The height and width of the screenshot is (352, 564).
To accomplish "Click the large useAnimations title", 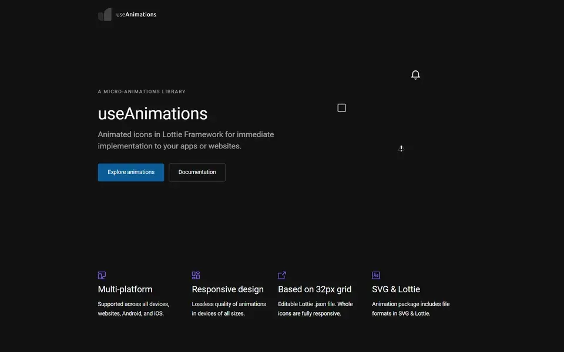I will (x=153, y=113).
